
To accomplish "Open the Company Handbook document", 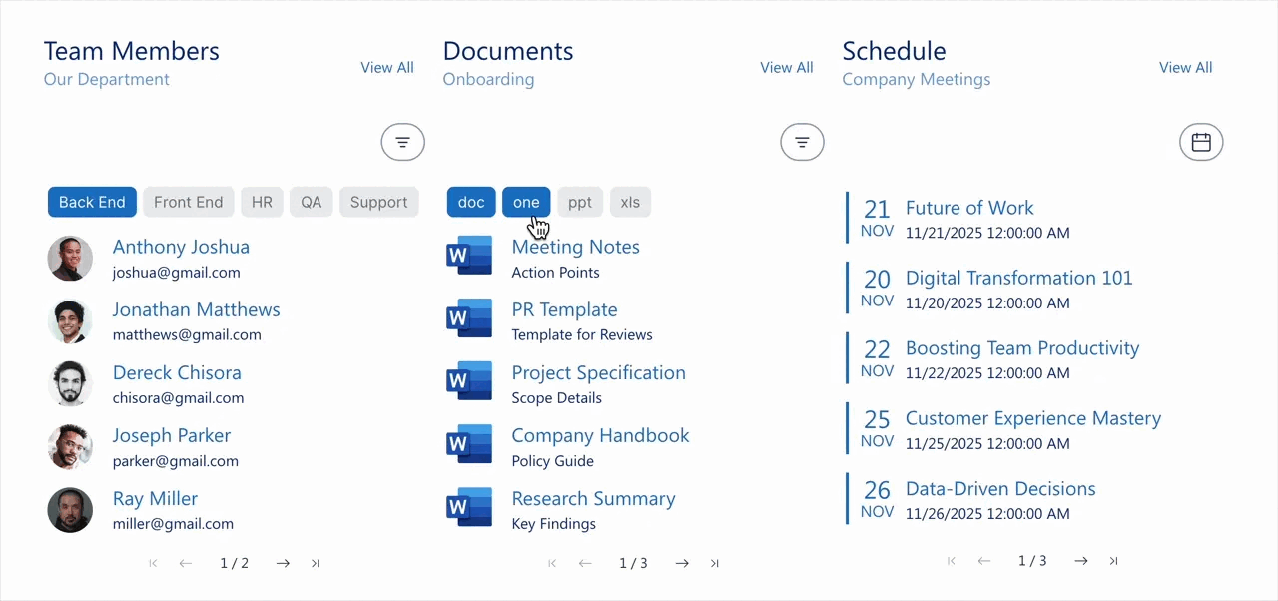I will [x=600, y=435].
